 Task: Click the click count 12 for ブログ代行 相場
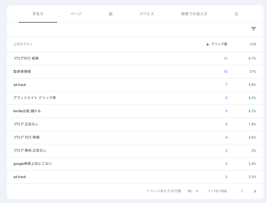tap(225, 58)
